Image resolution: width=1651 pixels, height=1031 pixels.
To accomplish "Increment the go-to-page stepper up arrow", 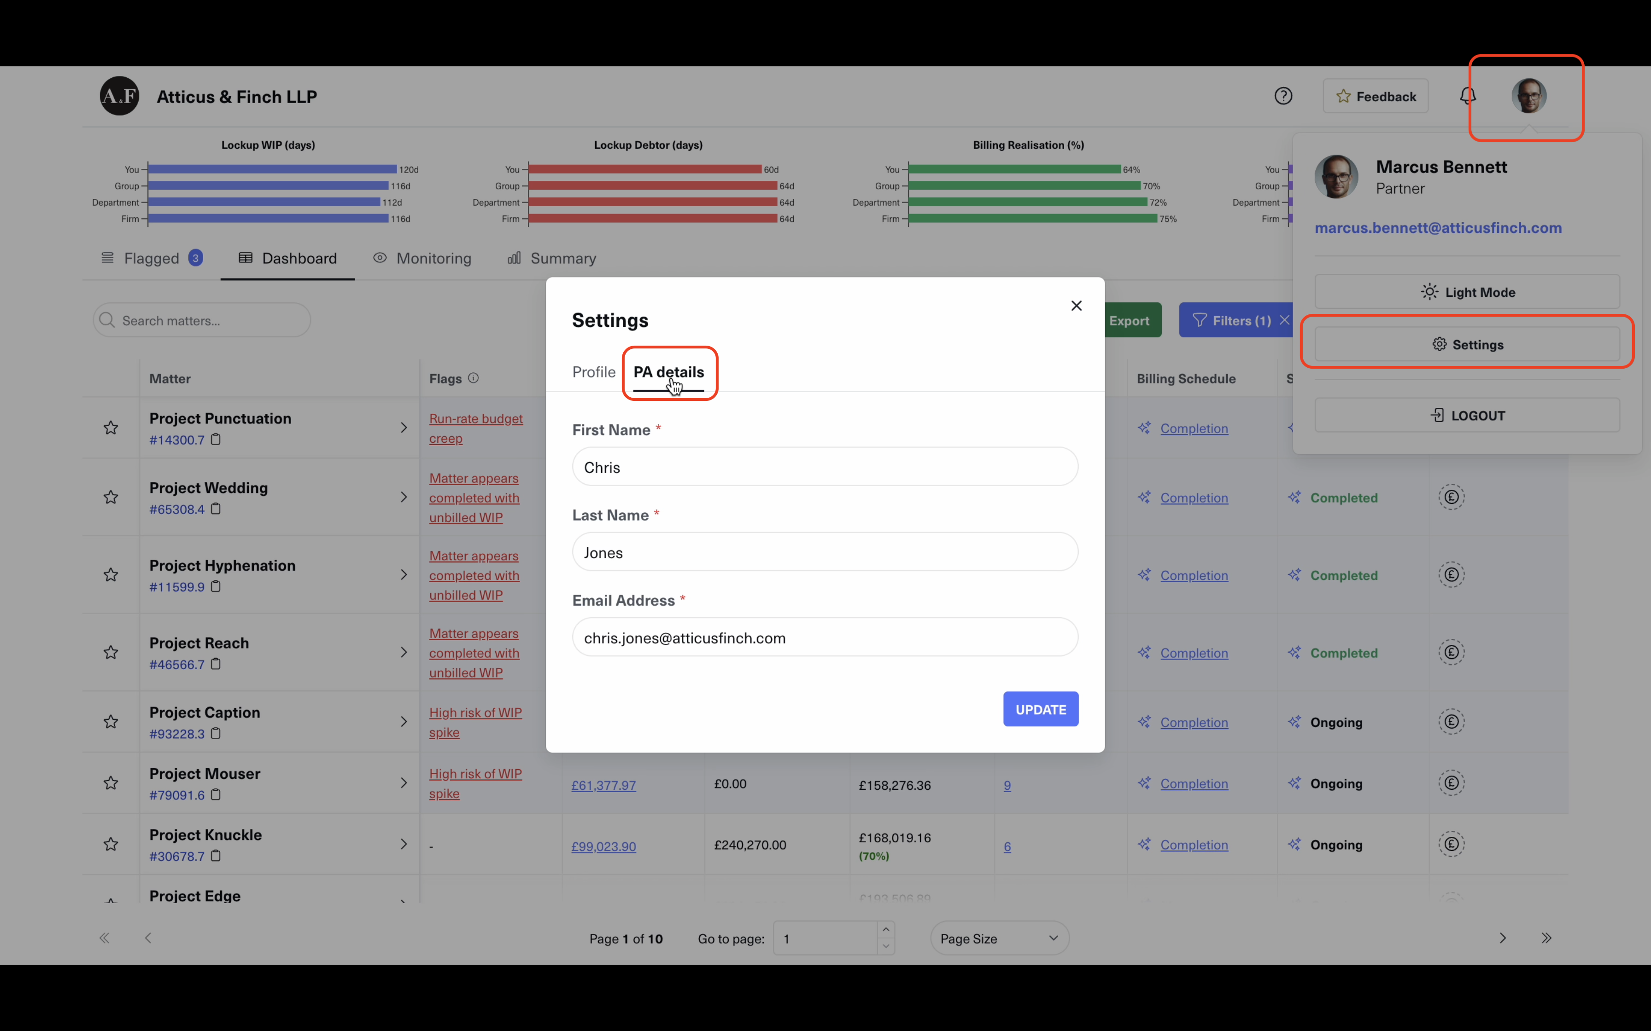I will click(885, 930).
